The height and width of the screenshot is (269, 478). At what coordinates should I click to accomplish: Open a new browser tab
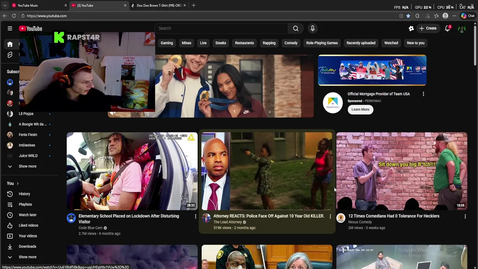[193, 5]
